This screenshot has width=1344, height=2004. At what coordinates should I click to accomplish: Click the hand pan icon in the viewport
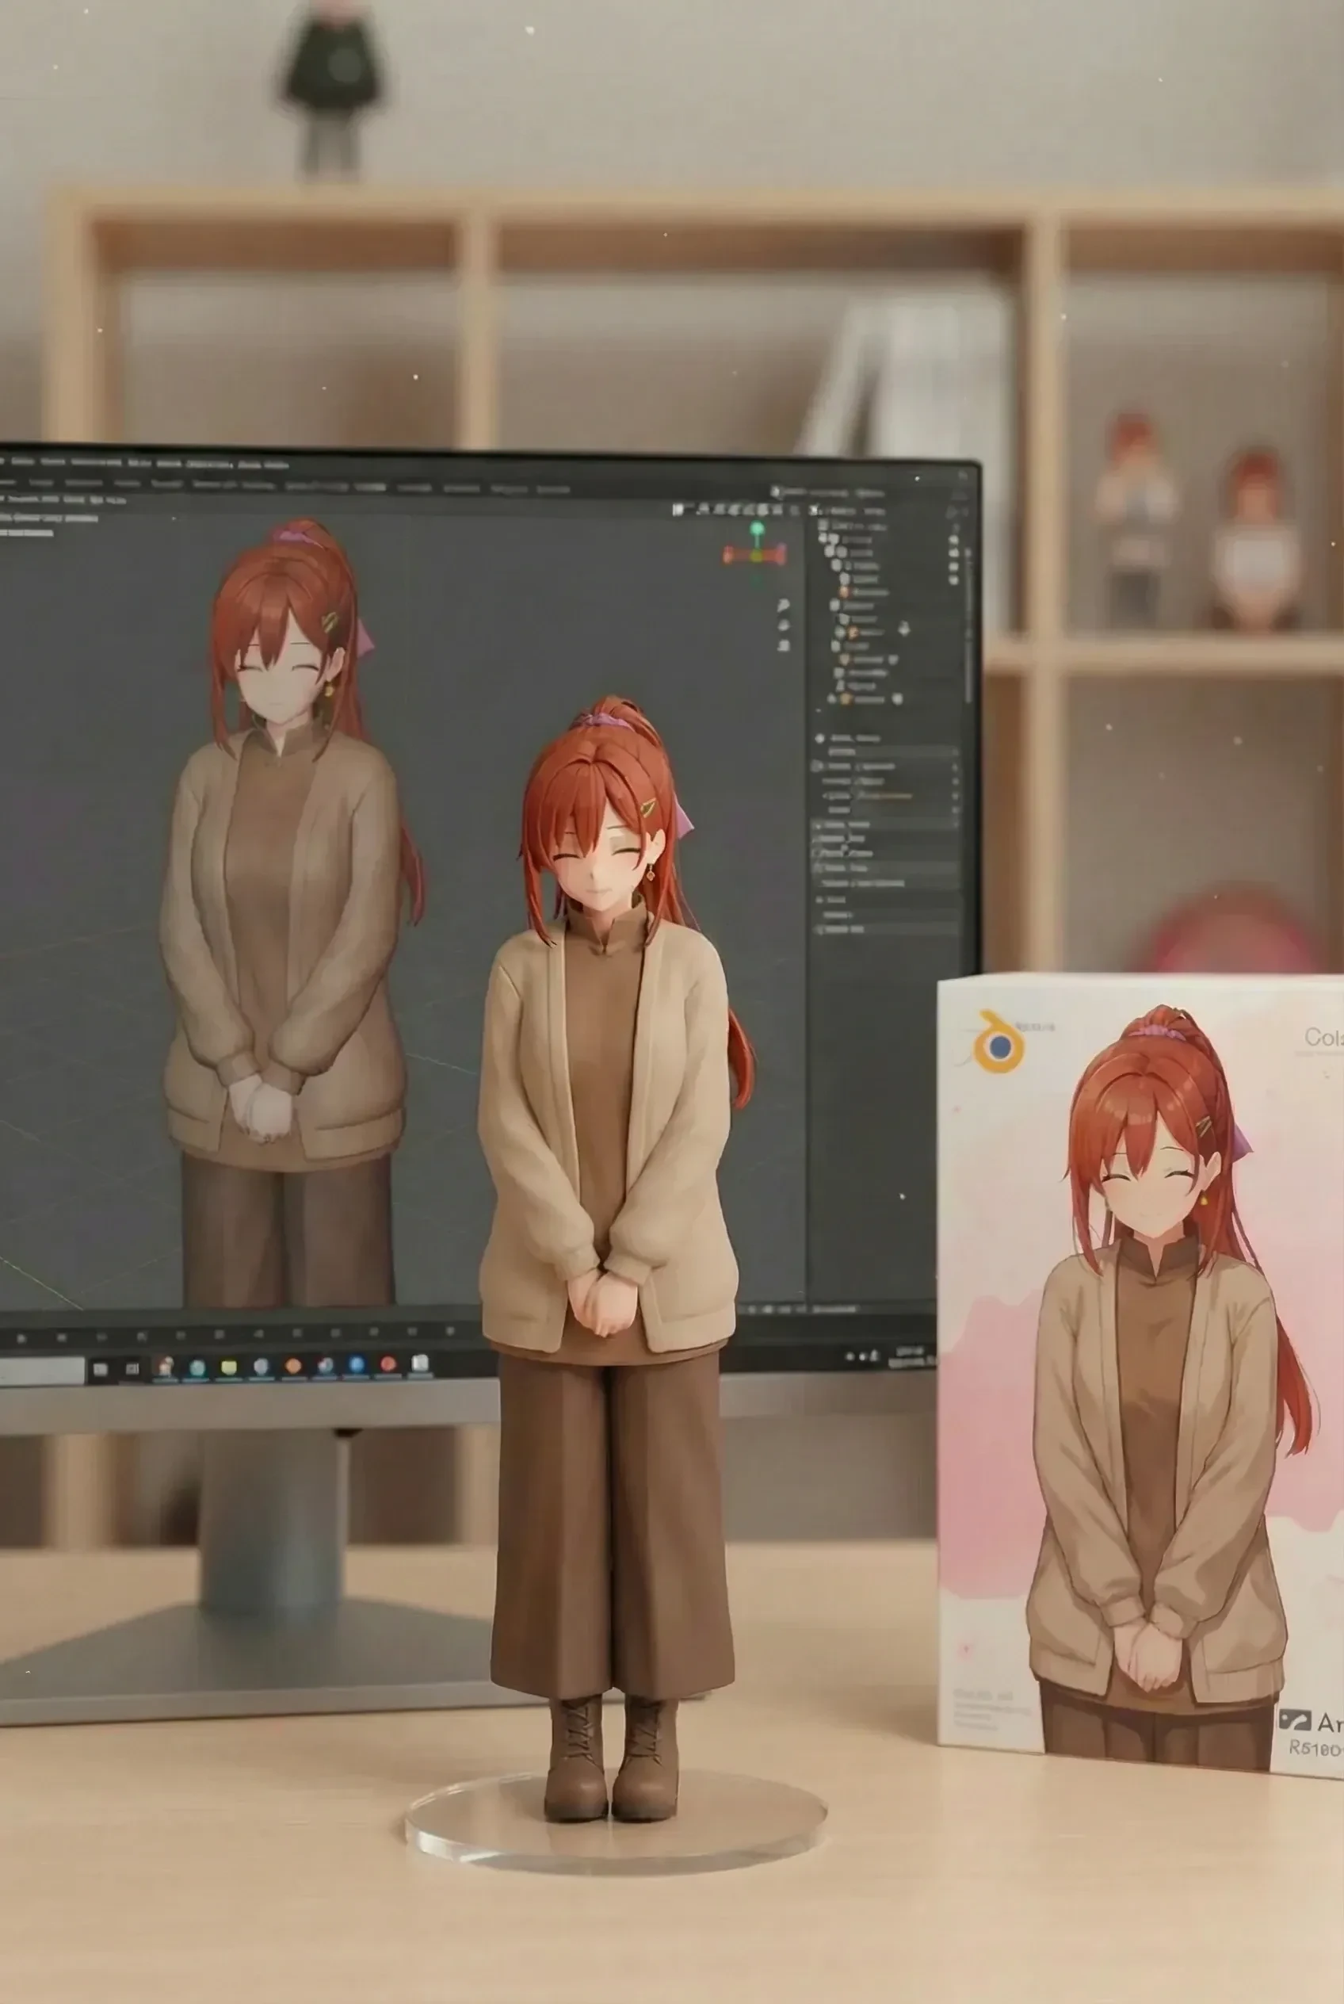click(784, 626)
